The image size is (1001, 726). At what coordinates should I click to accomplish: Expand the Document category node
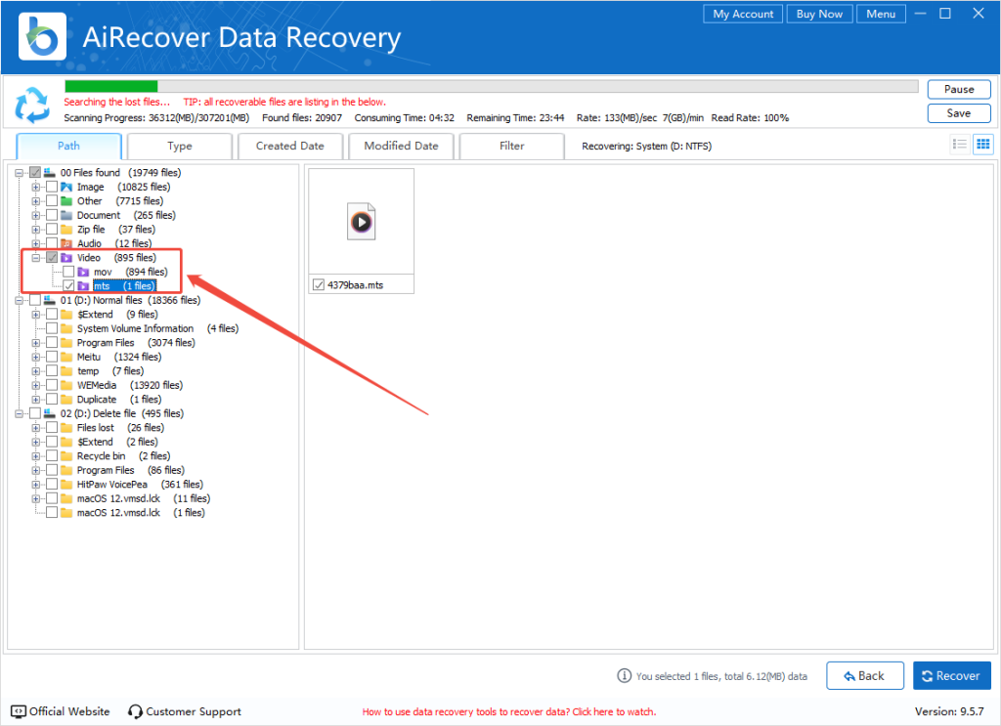point(35,215)
